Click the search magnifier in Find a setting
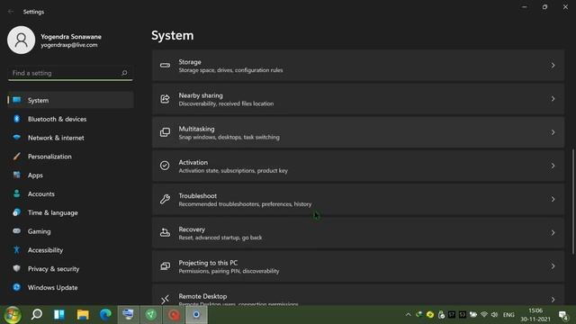Image resolution: width=576 pixels, height=324 pixels. (124, 73)
